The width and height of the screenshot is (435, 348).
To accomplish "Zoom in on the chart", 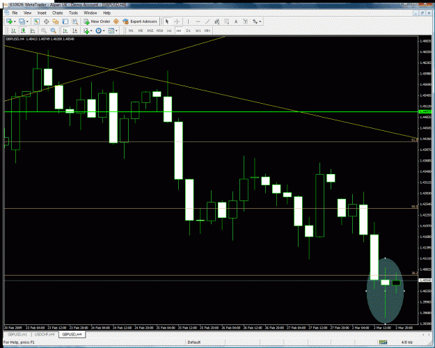I will point(44,31).
